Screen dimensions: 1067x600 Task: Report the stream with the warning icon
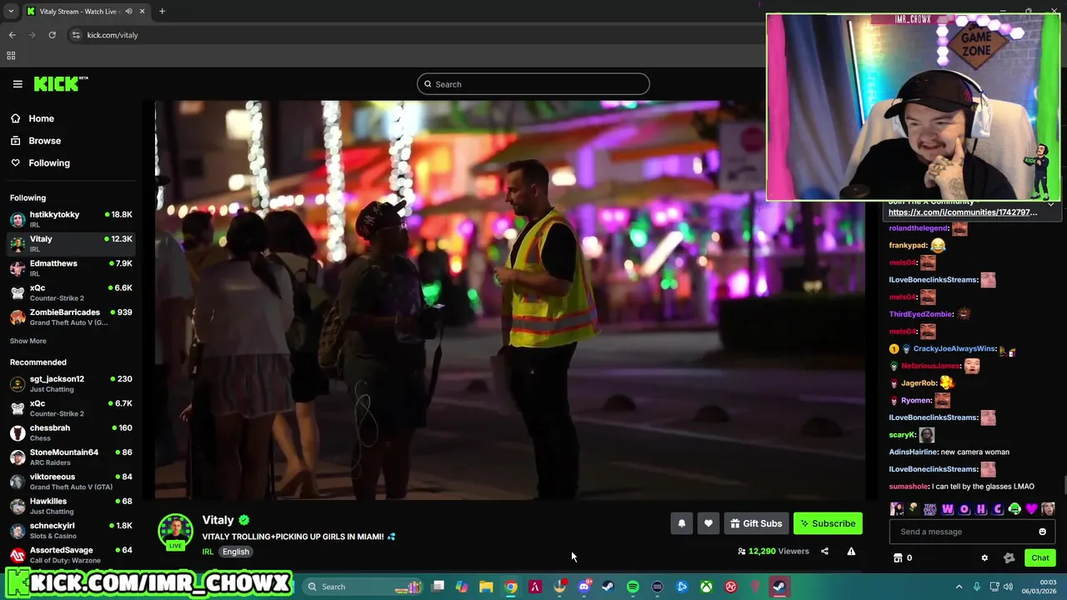851,551
